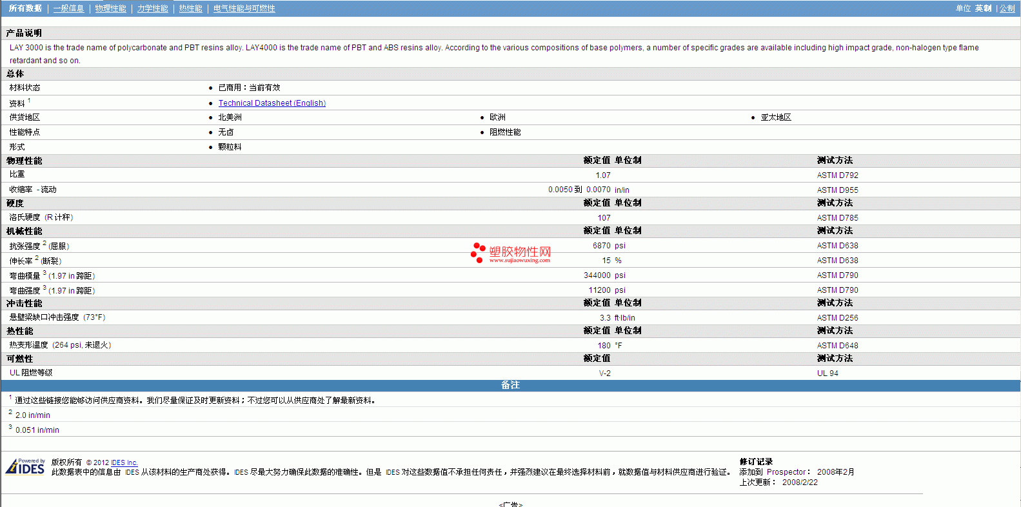Switch to 物理性能 section link
Image resolution: width=1021 pixels, height=507 pixels.
110,8
